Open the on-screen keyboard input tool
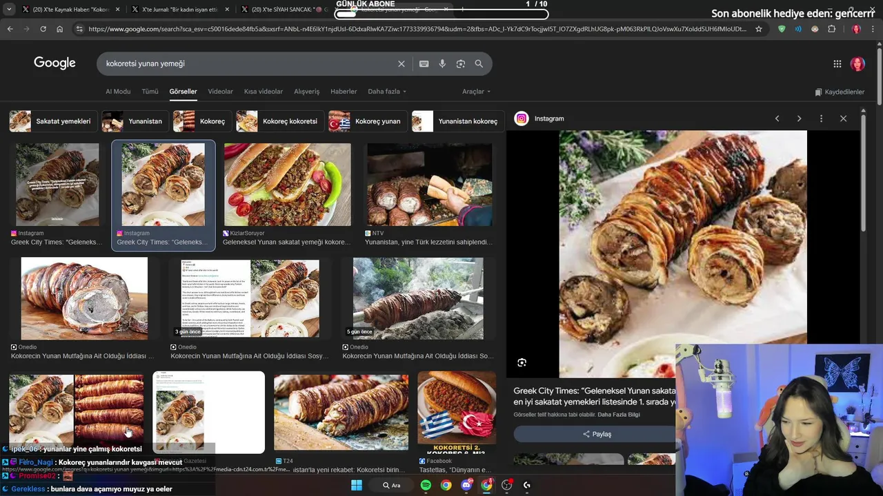 point(424,63)
